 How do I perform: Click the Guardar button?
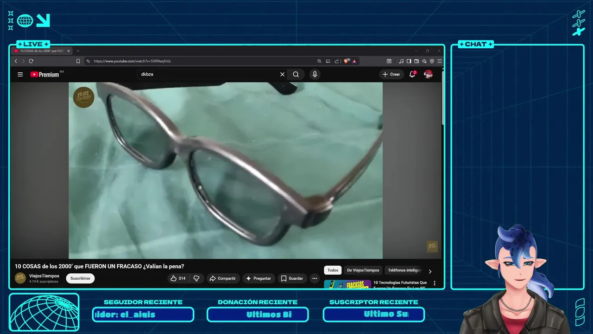tap(292, 278)
